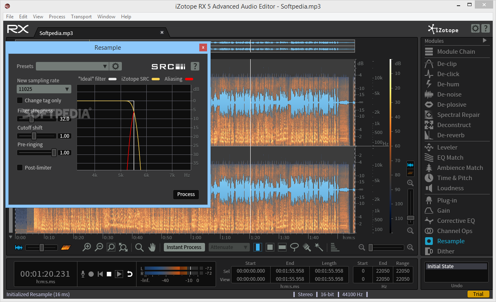
Task: Start playback with the play button
Action: point(119,274)
